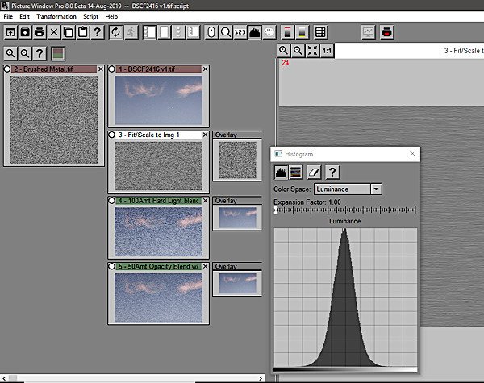
Task: Toggle the circle on Fit/Scale to Img 1 node
Action: tap(112, 135)
